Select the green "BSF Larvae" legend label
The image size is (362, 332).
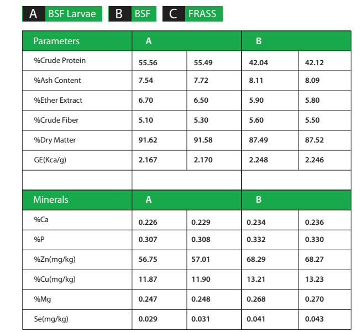[x=72, y=14]
